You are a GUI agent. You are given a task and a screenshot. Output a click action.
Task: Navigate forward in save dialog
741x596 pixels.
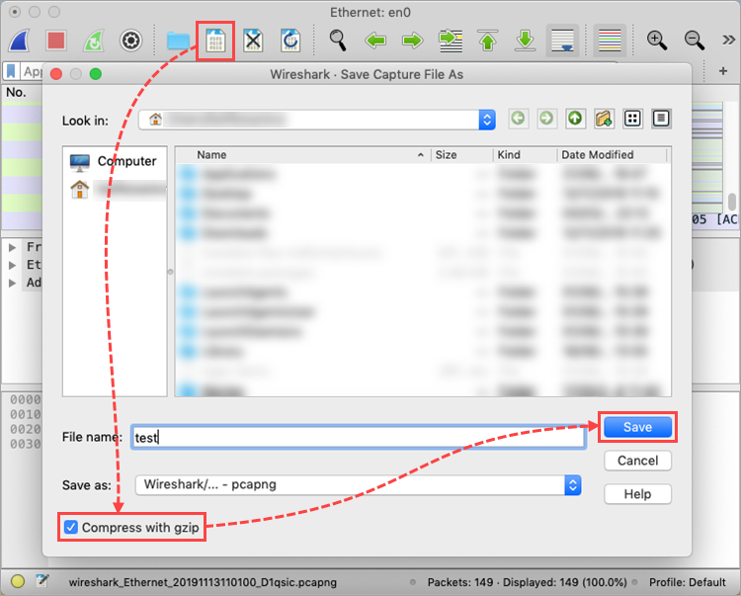pos(546,119)
